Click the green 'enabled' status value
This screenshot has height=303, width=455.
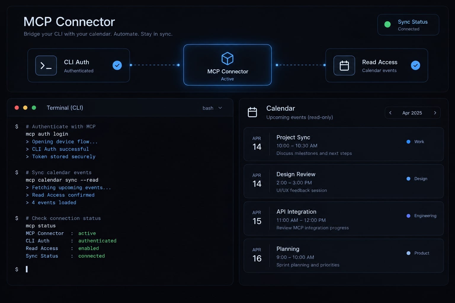[89, 249]
